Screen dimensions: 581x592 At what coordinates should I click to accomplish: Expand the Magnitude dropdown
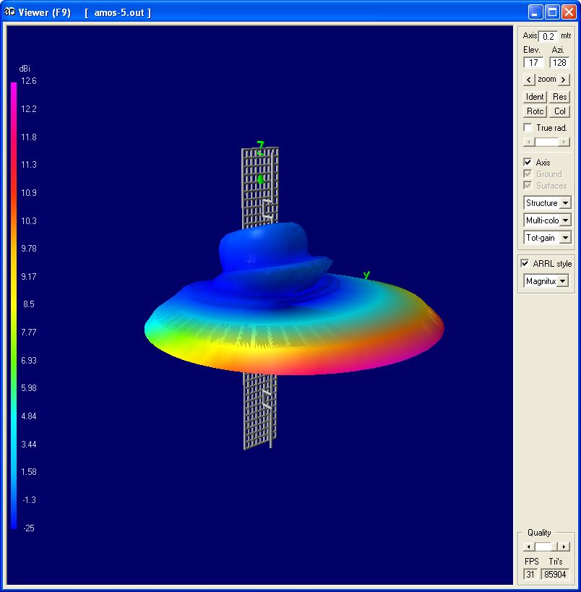pyautogui.click(x=562, y=281)
